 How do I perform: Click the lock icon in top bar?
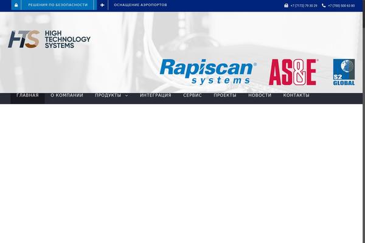tap(16, 5)
